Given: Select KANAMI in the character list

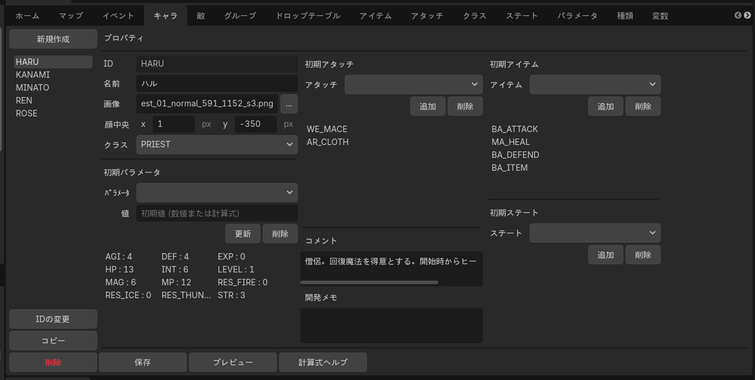Looking at the screenshot, I should 53,75.
